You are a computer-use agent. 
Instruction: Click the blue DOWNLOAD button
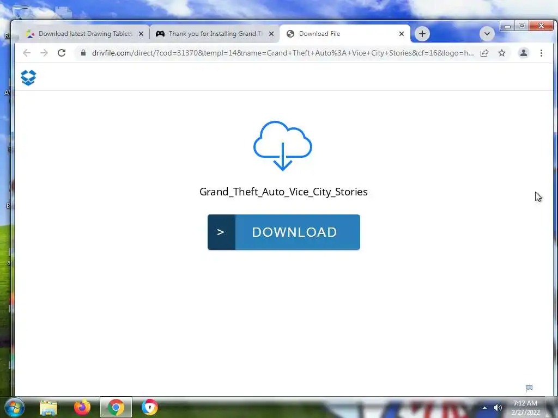(x=283, y=232)
